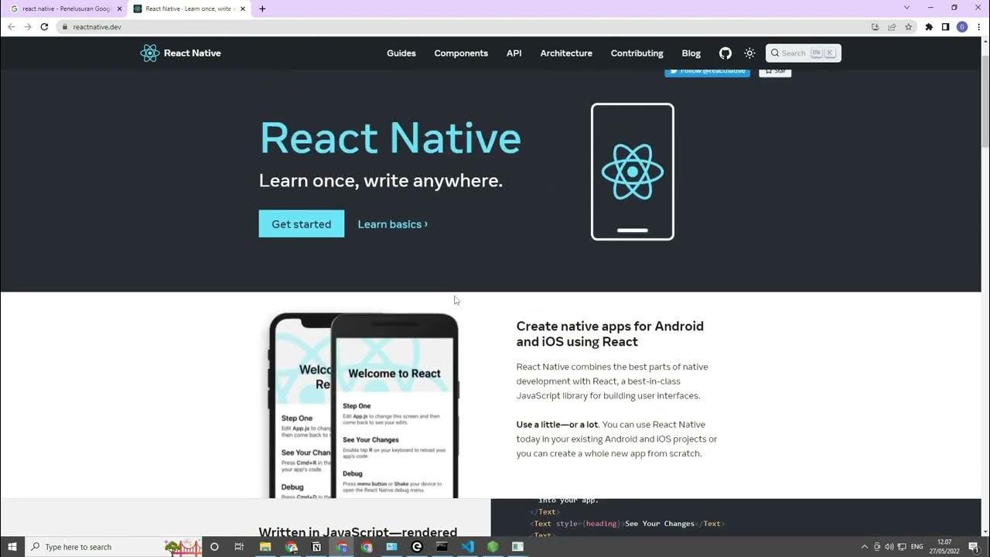Open the terminal window from the taskbar
The height and width of the screenshot is (557, 990).
click(442, 547)
